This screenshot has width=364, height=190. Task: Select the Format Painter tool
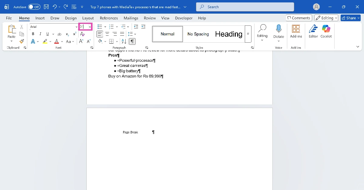22,41
